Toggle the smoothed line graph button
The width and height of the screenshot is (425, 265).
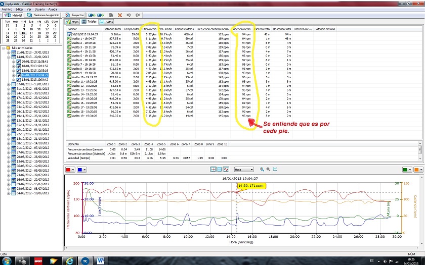click(226, 169)
